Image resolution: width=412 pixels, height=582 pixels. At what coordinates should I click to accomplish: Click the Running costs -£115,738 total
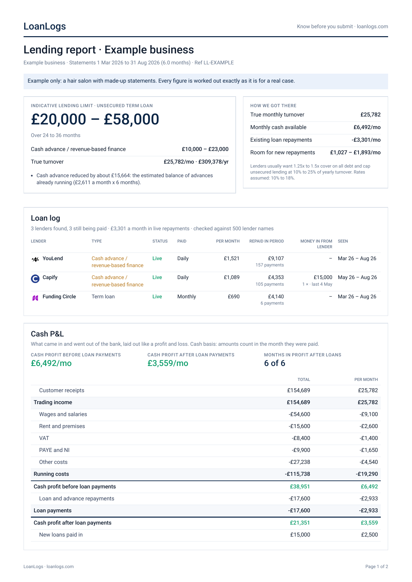pos(297,474)
